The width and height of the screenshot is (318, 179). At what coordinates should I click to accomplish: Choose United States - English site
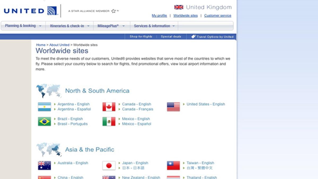tap(206, 104)
